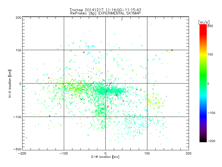Click the velocity colorbar
This screenshot has height=167, width=222.
203,83
